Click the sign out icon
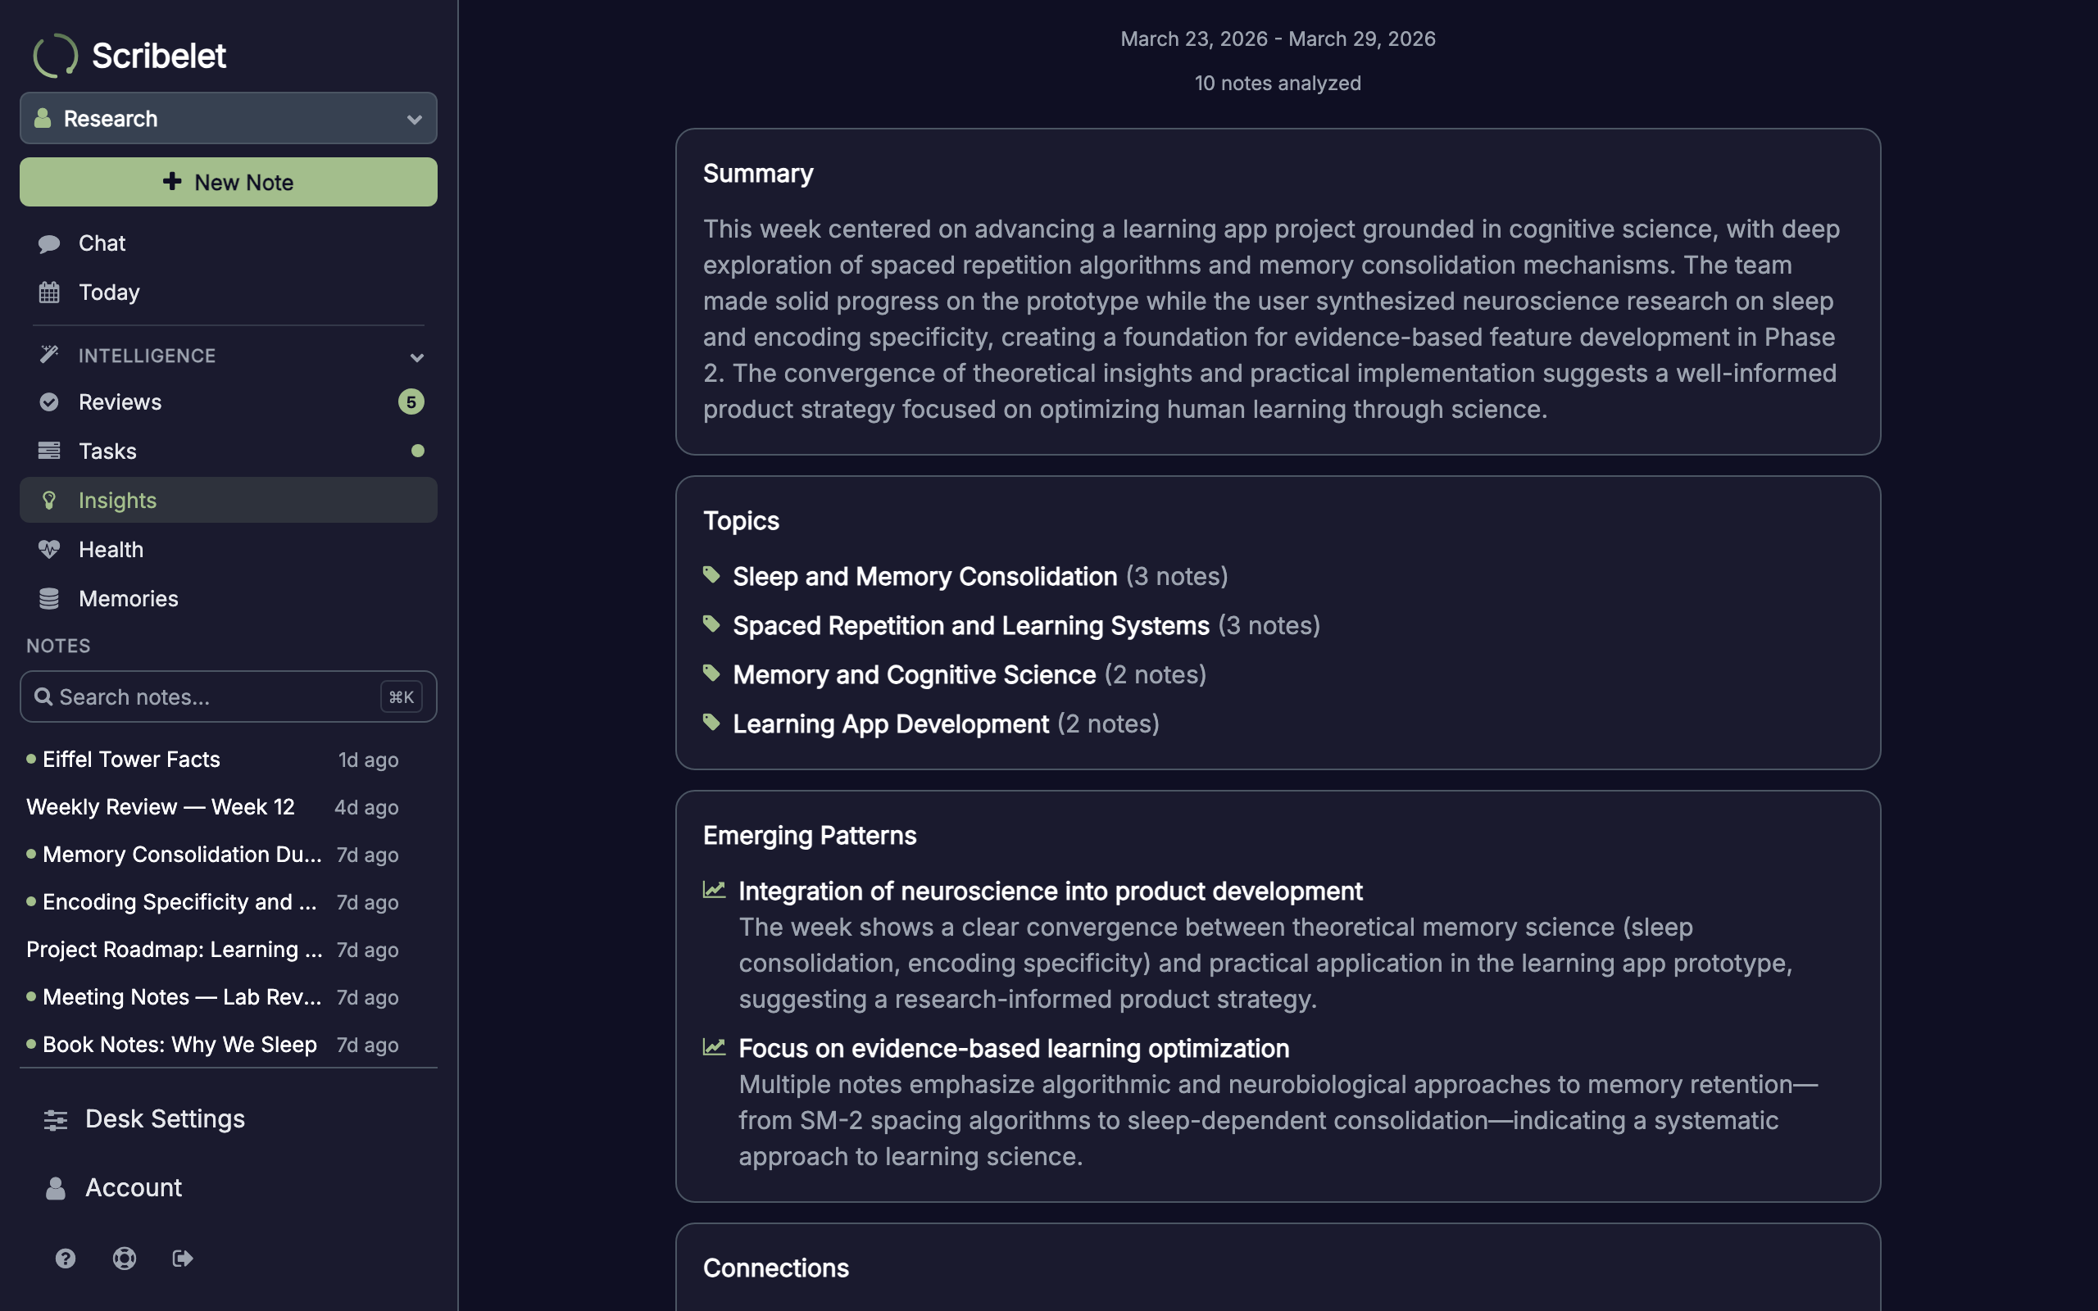This screenshot has width=2098, height=1311. (x=183, y=1258)
